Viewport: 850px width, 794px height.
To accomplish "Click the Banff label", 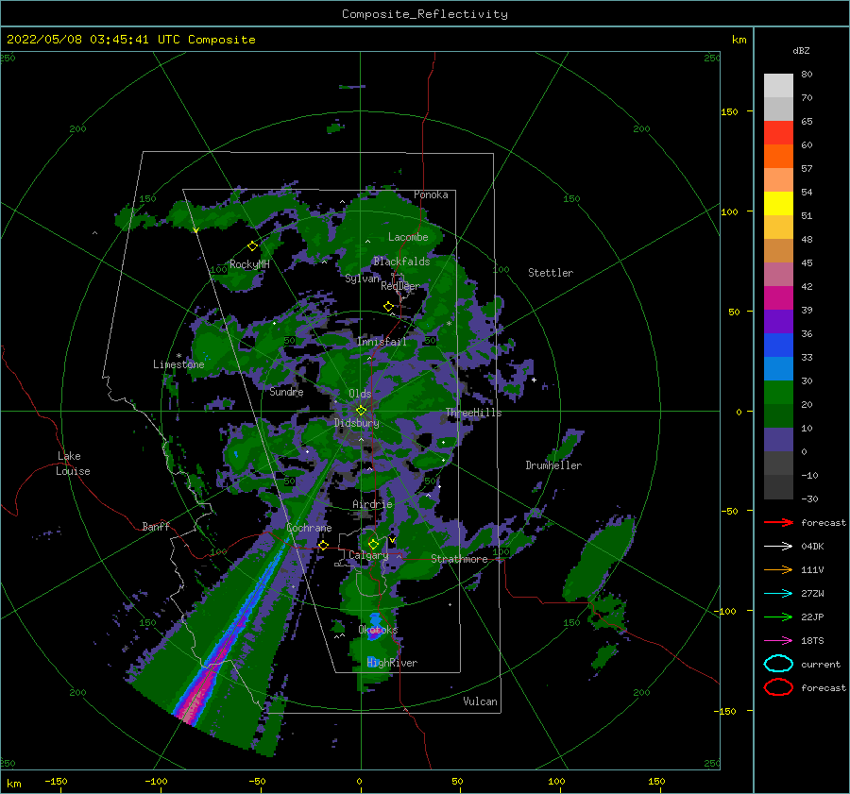I will pos(156,526).
